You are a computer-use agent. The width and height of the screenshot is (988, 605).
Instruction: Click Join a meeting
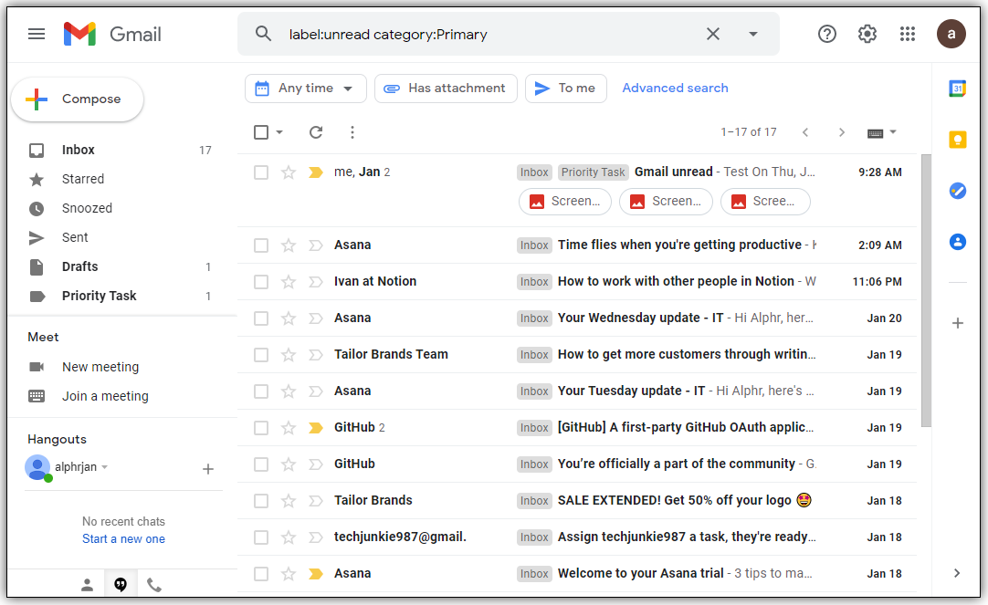tap(105, 396)
